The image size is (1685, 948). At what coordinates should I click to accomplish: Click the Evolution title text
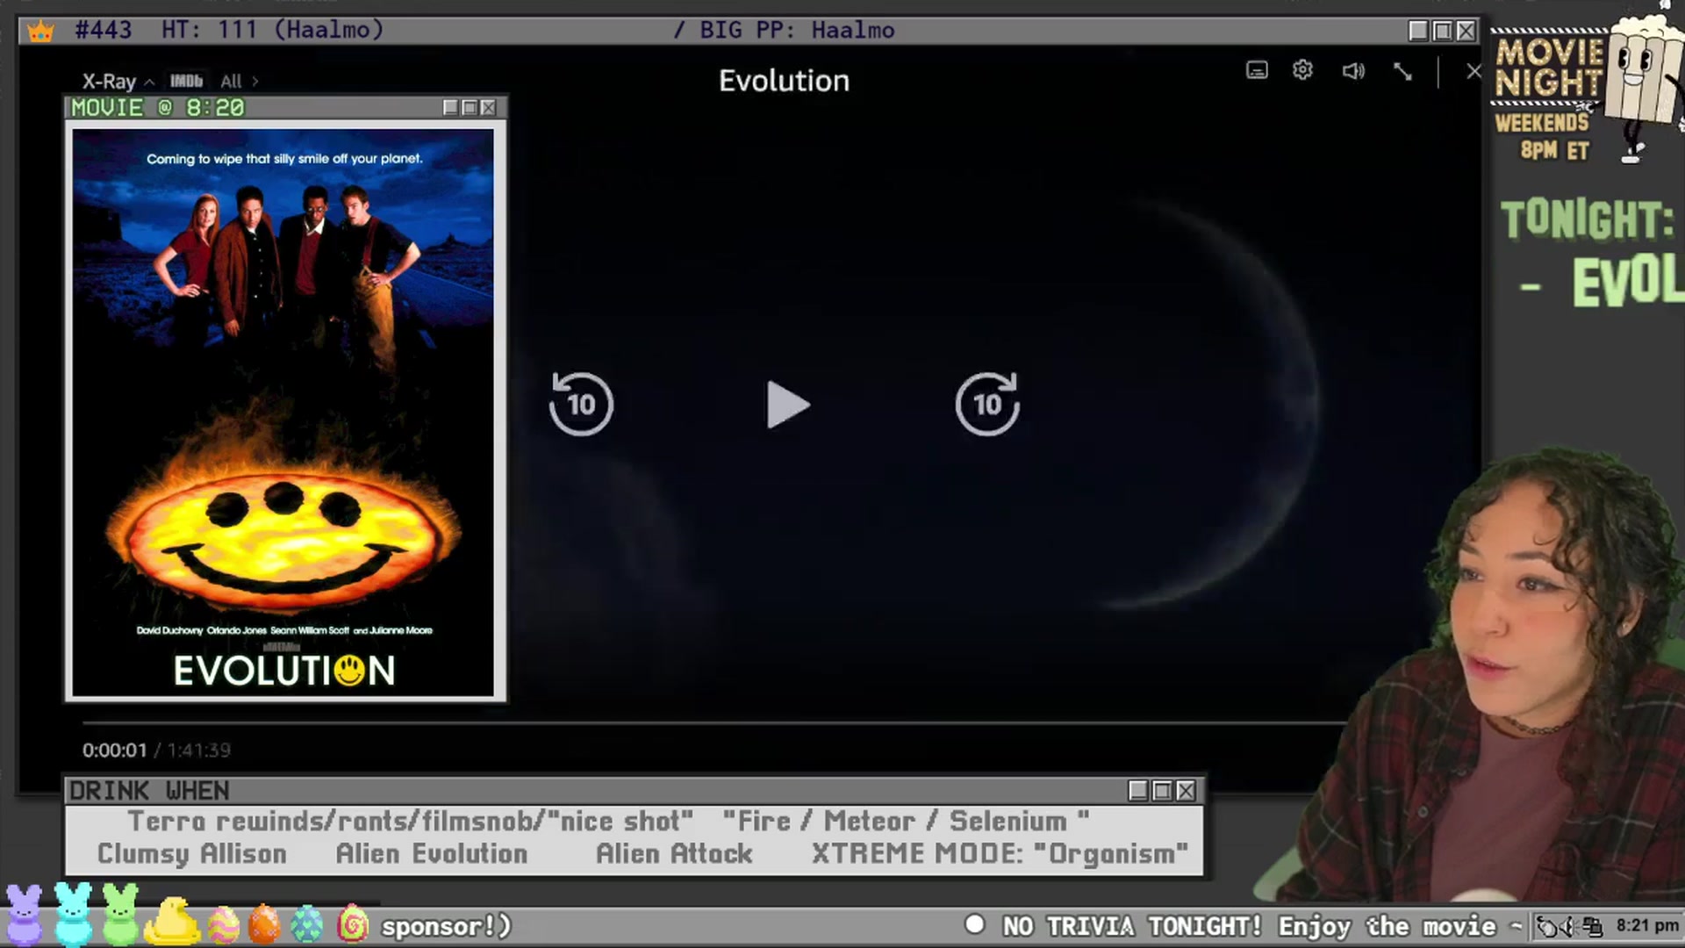coord(784,81)
